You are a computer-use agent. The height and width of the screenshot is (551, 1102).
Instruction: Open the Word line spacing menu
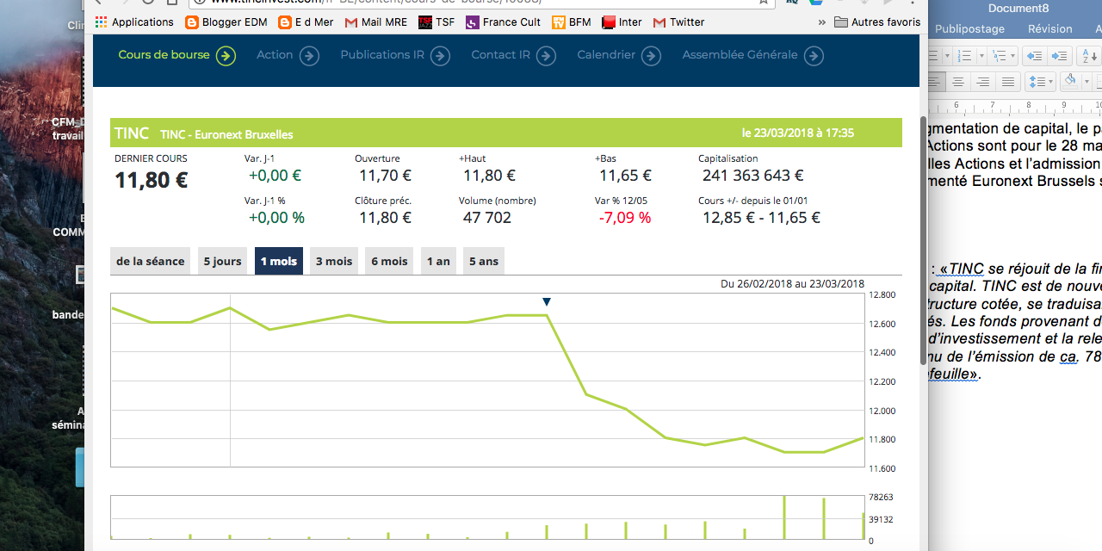[x=1041, y=82]
